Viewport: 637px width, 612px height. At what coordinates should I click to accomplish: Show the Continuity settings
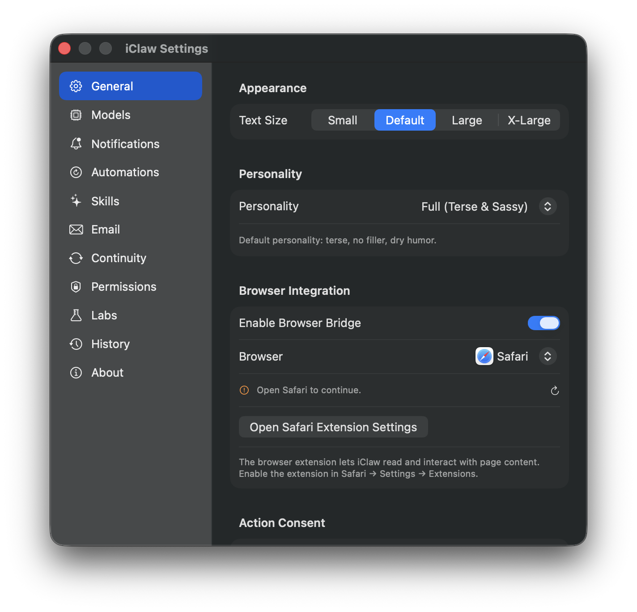point(131,258)
